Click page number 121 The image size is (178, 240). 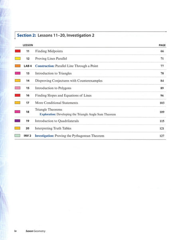pyautogui.click(x=162, y=128)
